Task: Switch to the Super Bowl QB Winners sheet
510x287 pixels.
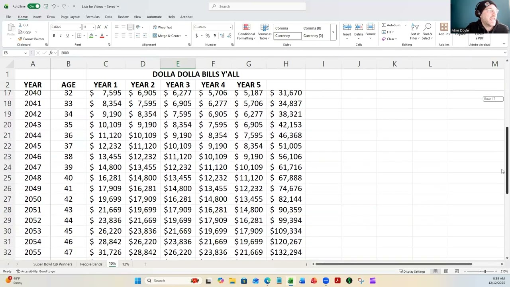Action: coord(53,264)
